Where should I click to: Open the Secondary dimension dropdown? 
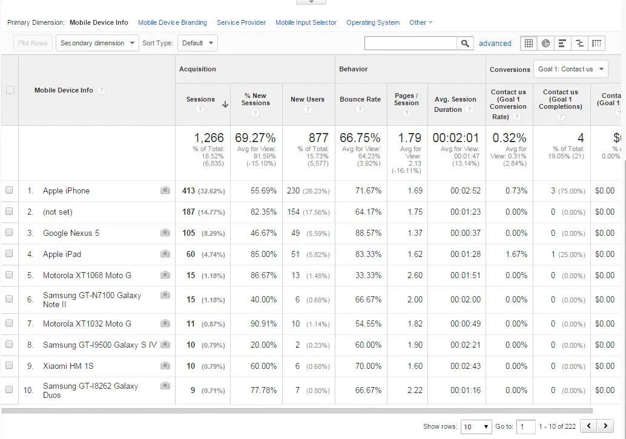(97, 43)
